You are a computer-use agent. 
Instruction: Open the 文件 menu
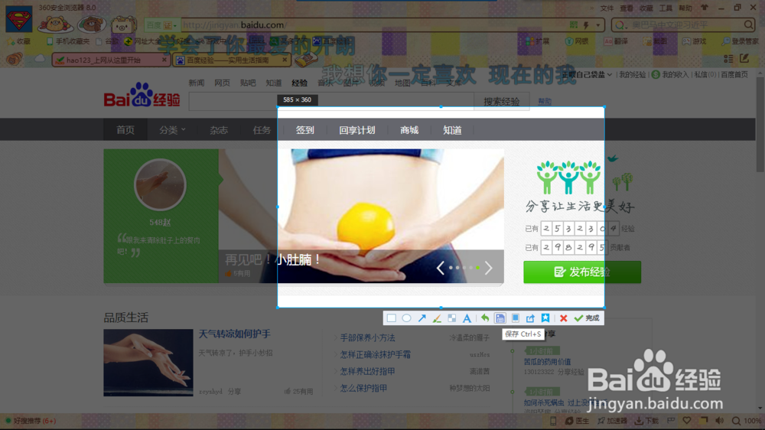tap(607, 8)
